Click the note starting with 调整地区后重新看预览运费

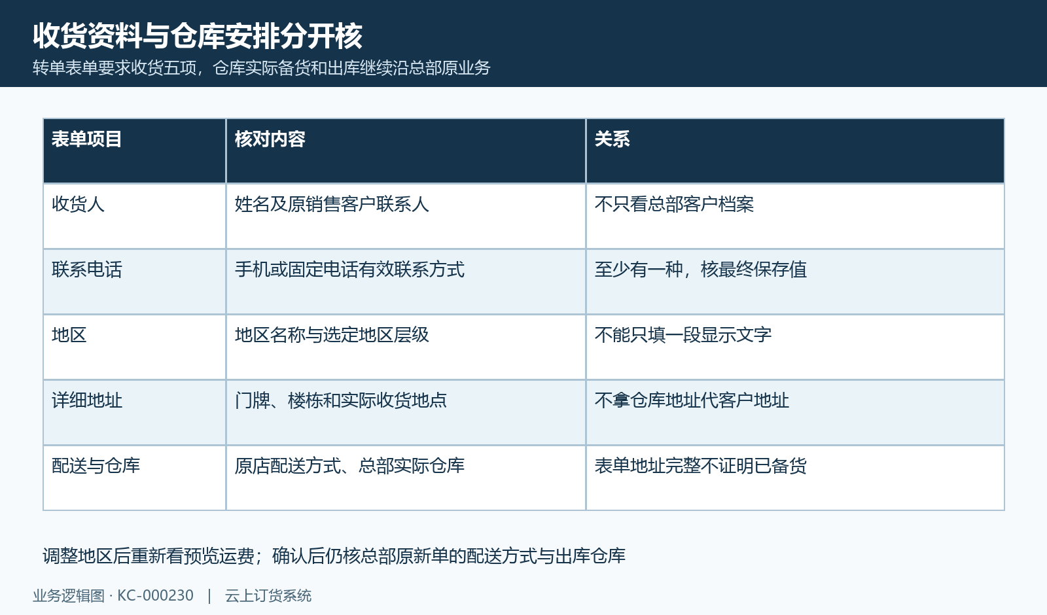(334, 556)
